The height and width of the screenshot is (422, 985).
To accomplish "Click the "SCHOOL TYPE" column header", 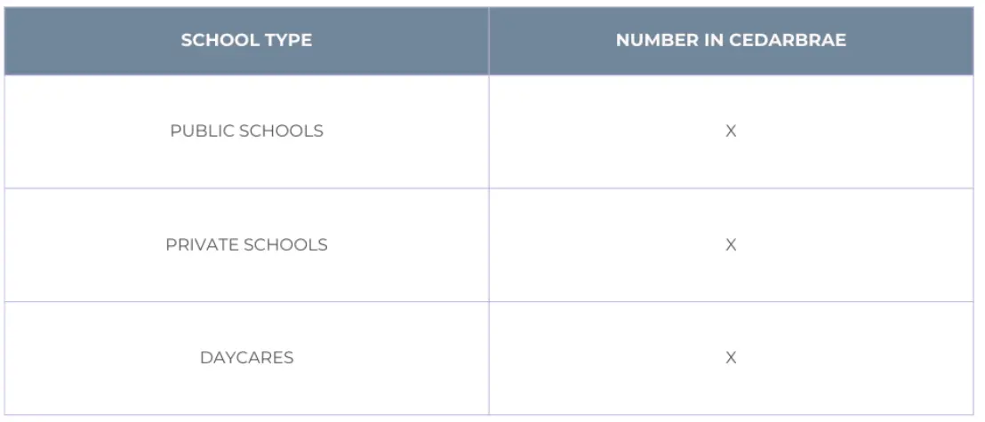I will pos(246,43).
